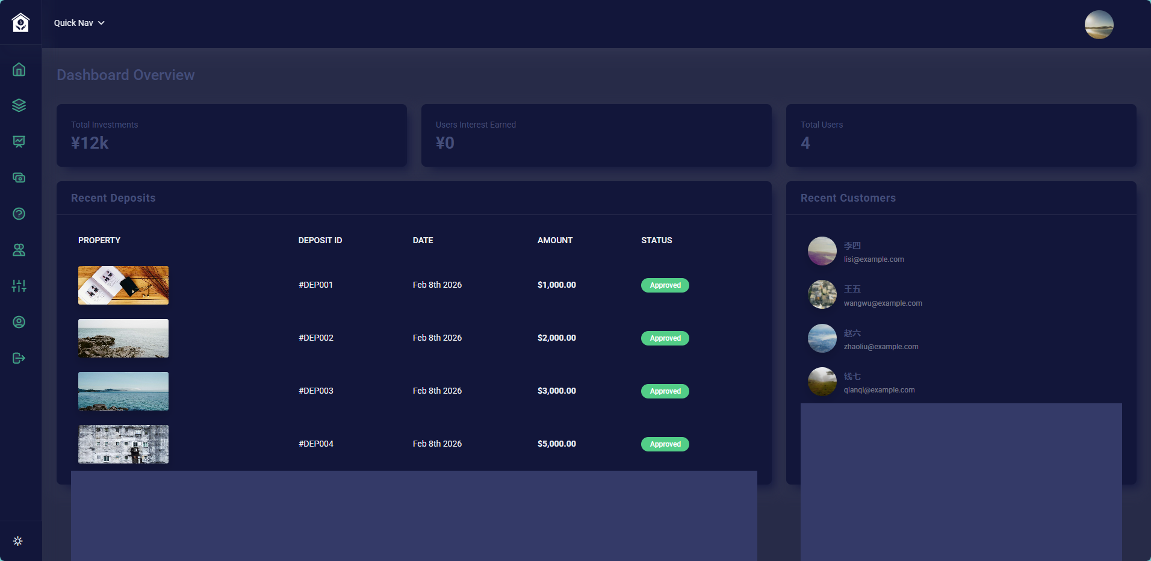This screenshot has height=561, width=1151.
Task: Toggle light theme with sun icon
Action: (18, 541)
